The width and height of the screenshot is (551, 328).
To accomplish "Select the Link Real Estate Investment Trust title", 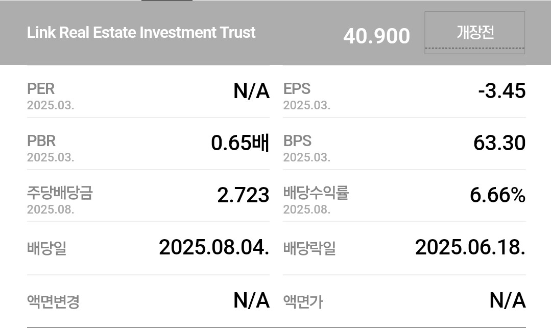I will point(141,32).
